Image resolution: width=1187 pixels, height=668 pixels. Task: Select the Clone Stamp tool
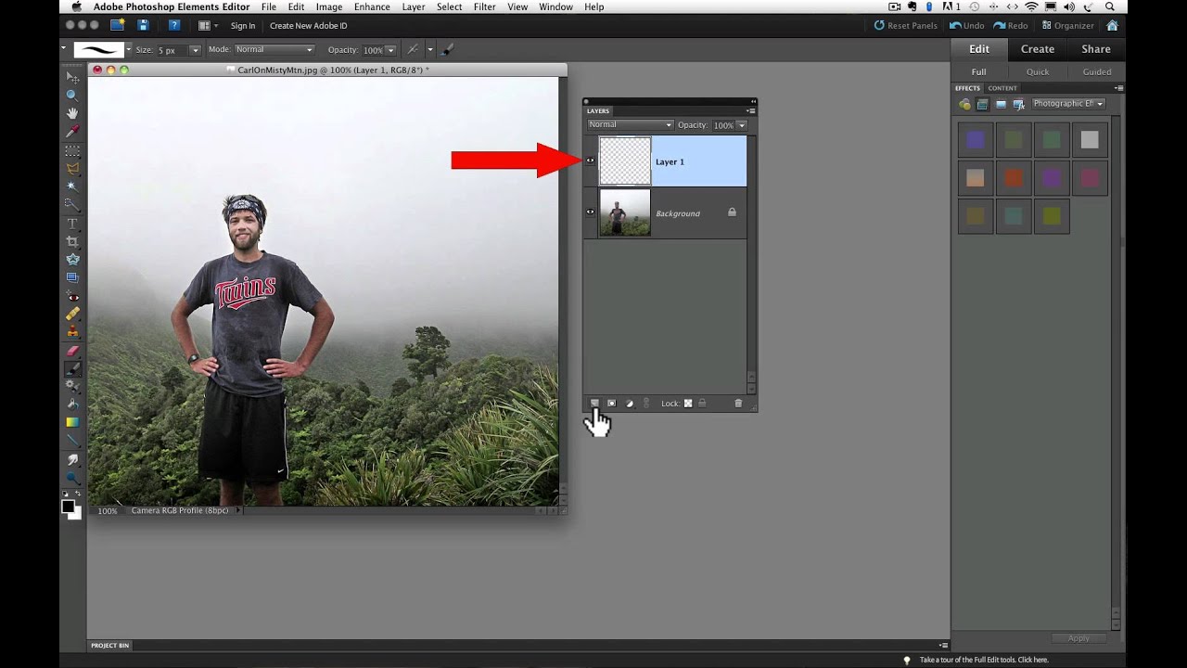72,331
